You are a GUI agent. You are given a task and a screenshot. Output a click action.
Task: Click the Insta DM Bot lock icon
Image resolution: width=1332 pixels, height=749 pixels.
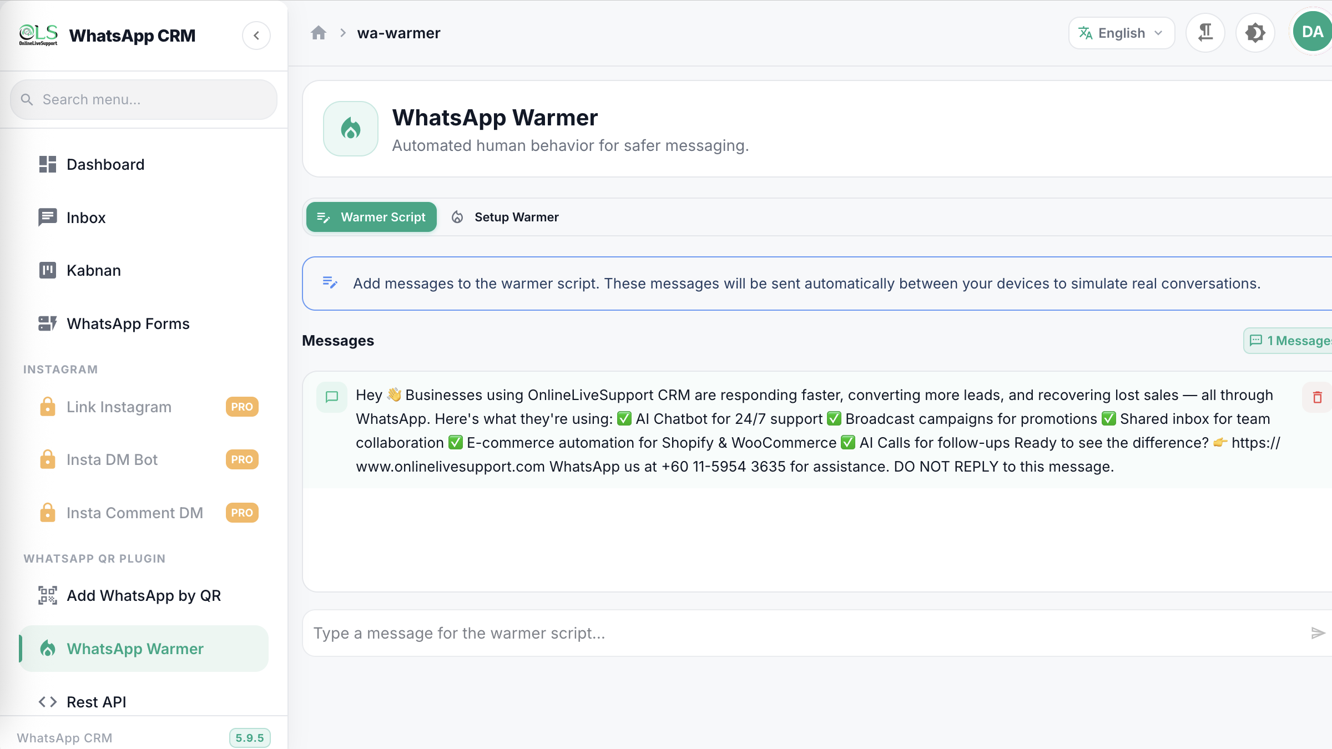[x=48, y=459]
